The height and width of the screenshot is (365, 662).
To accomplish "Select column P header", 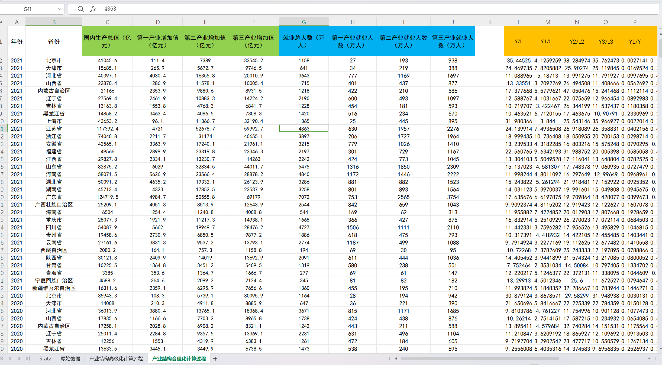I will pos(635,22).
